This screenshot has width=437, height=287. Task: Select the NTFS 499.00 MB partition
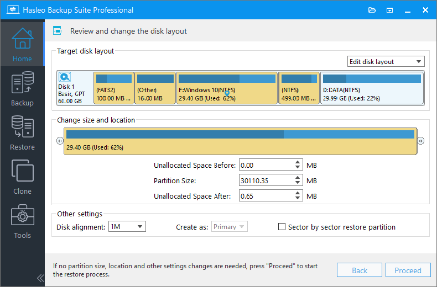click(299, 88)
